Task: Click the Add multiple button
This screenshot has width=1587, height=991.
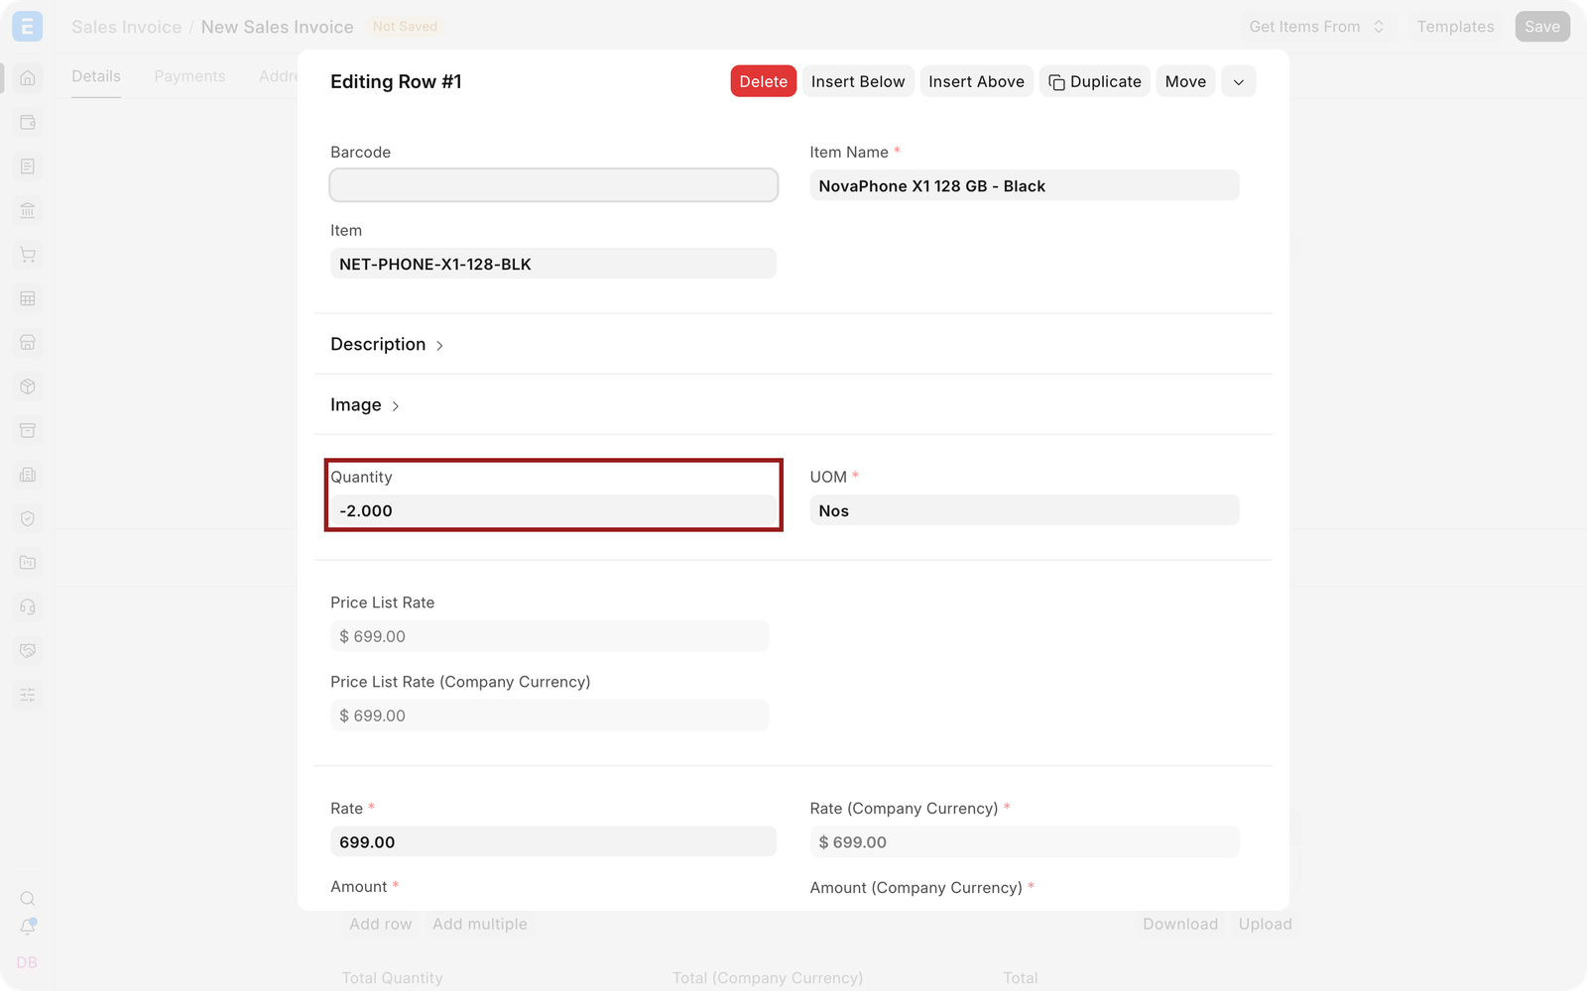Action: (480, 924)
